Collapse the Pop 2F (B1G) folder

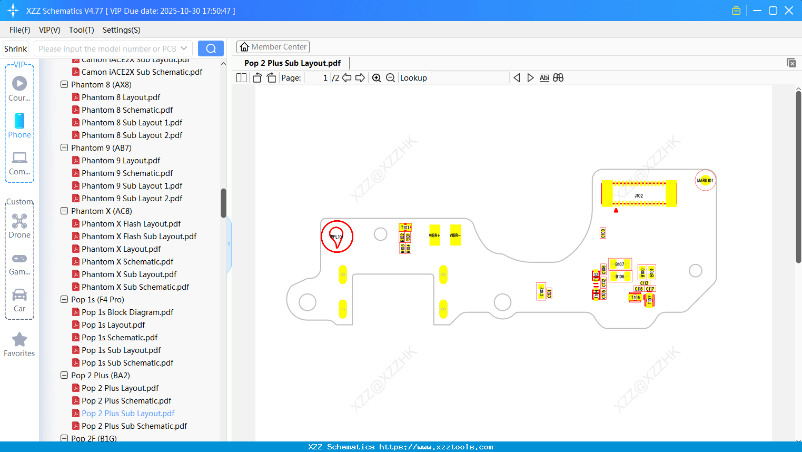tap(64, 438)
